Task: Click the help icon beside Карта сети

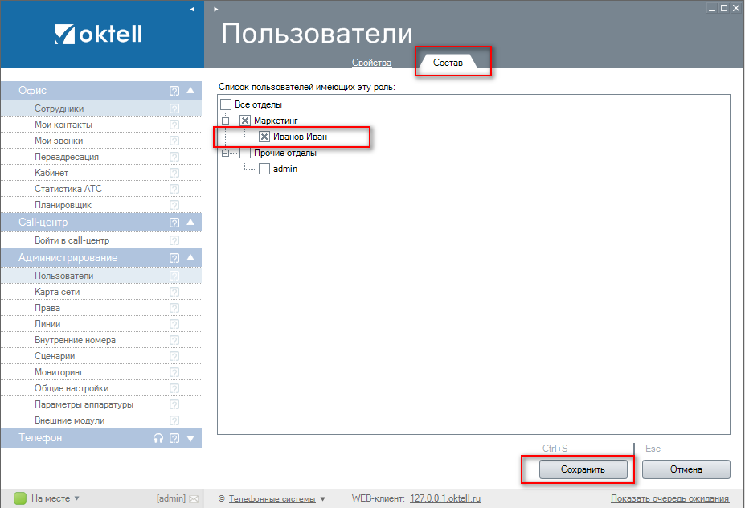Action: click(174, 292)
